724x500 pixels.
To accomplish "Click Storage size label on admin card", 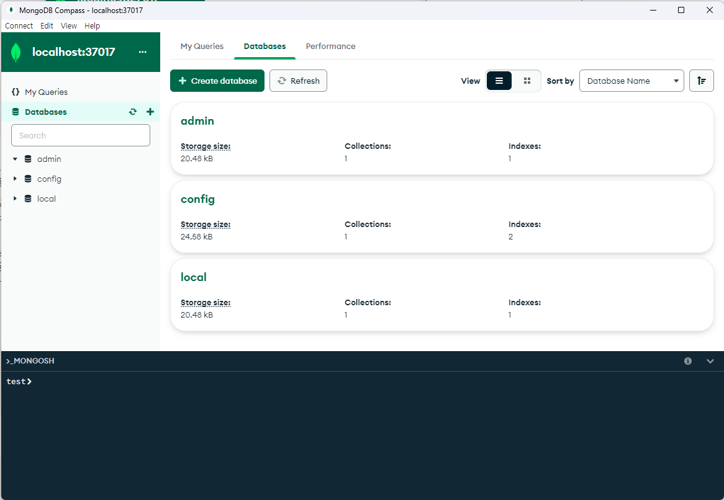I will [x=206, y=146].
